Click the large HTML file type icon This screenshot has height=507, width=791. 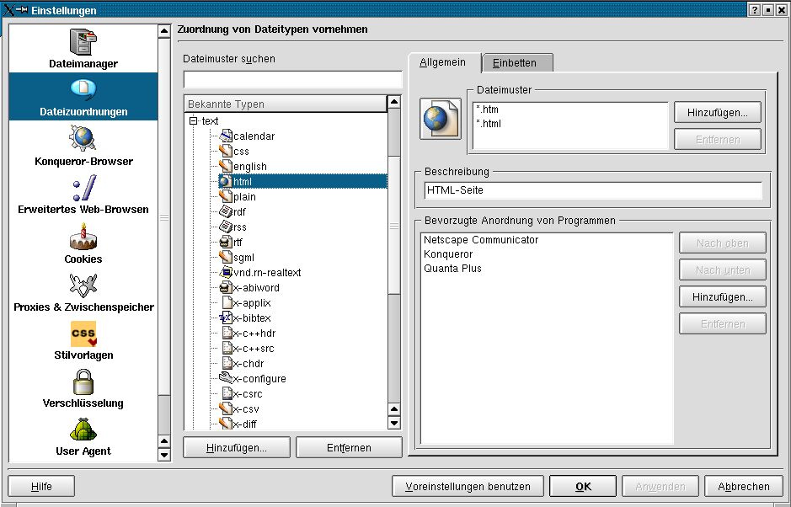point(441,120)
